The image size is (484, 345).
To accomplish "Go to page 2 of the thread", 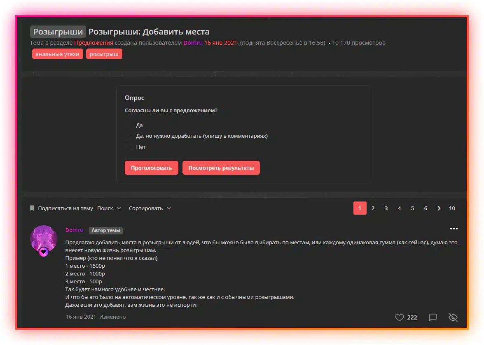I will click(373, 208).
